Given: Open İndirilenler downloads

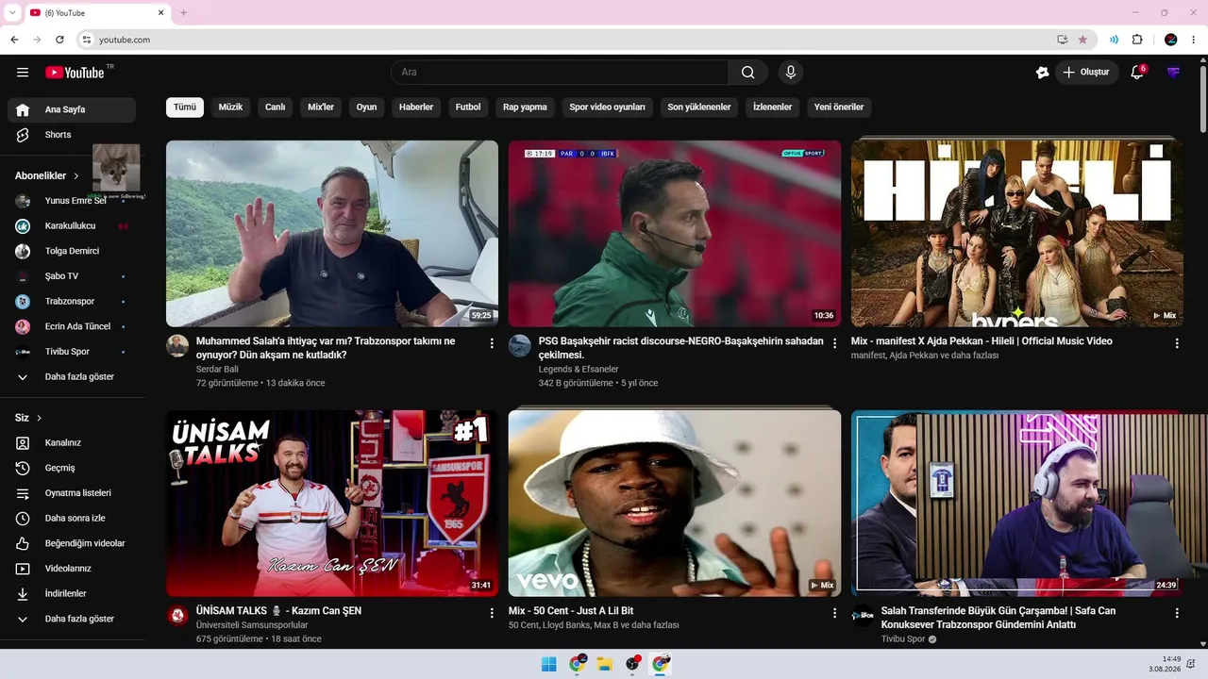Looking at the screenshot, I should point(72,594).
